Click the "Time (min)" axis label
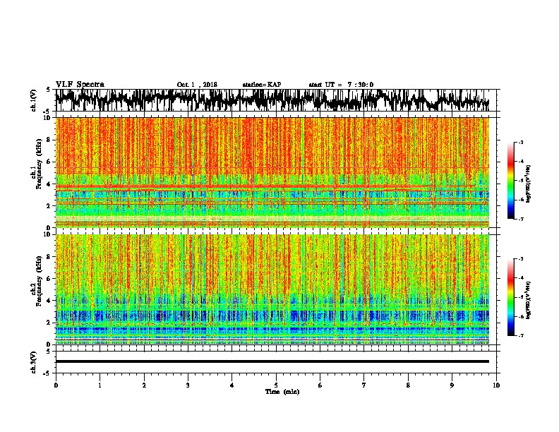This screenshot has height=432, width=559. [282, 392]
